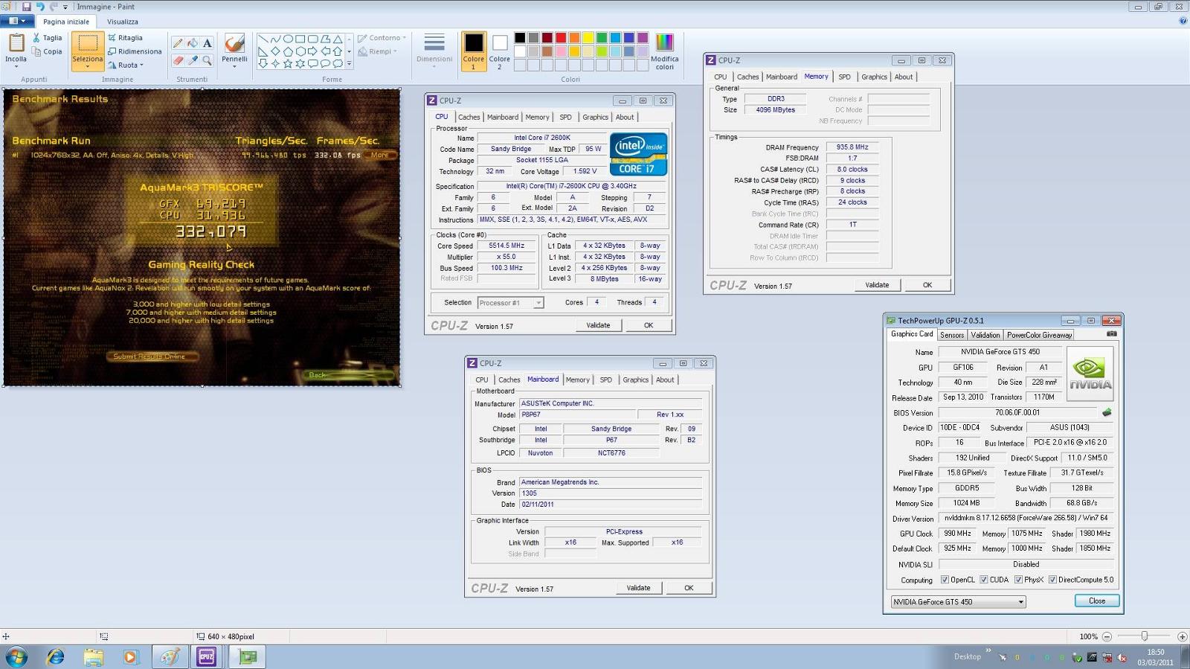Click the zoom out minus button
Viewport: 1190px width, 669px height.
(1107, 637)
